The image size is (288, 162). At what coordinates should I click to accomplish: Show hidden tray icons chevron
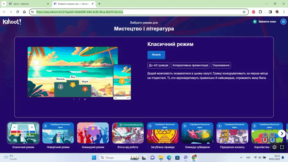(x=241, y=158)
